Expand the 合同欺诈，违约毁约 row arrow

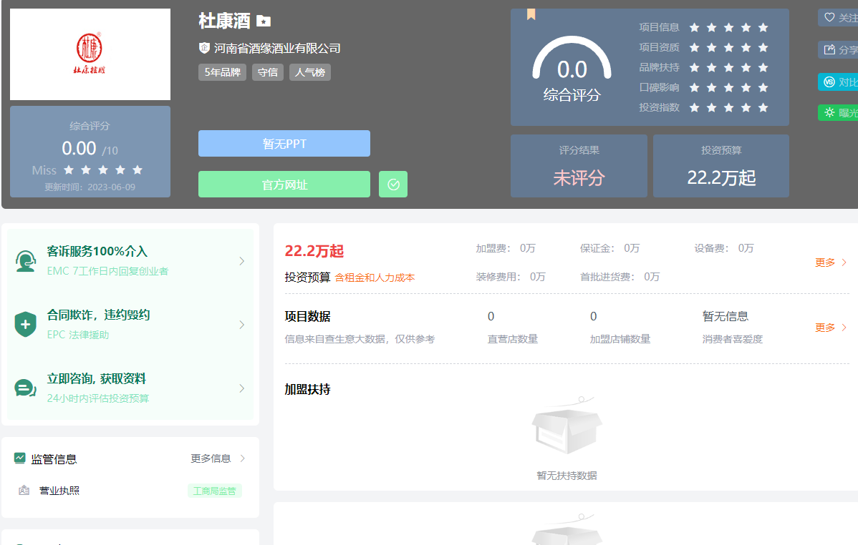point(241,325)
